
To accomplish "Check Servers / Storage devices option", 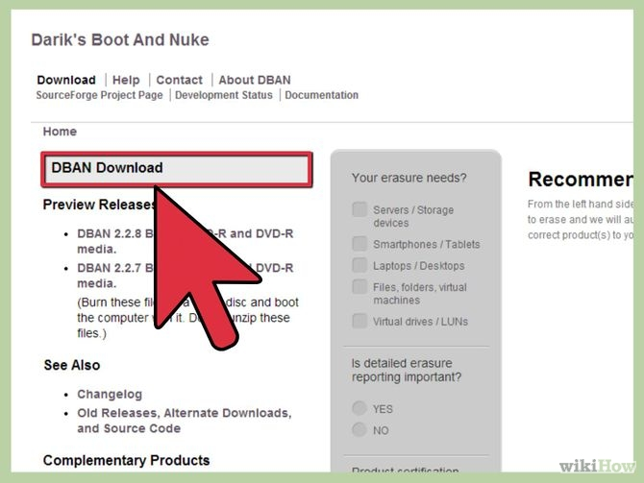I will (359, 209).
